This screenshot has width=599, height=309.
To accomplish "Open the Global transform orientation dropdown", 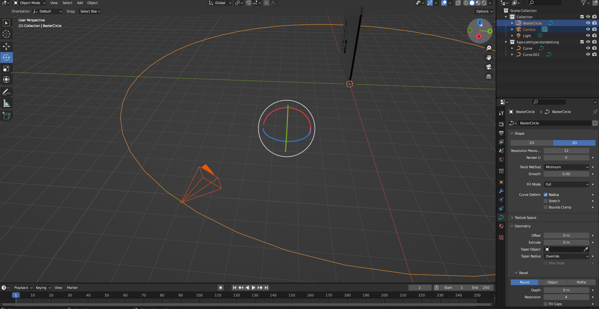I will coord(220,3).
